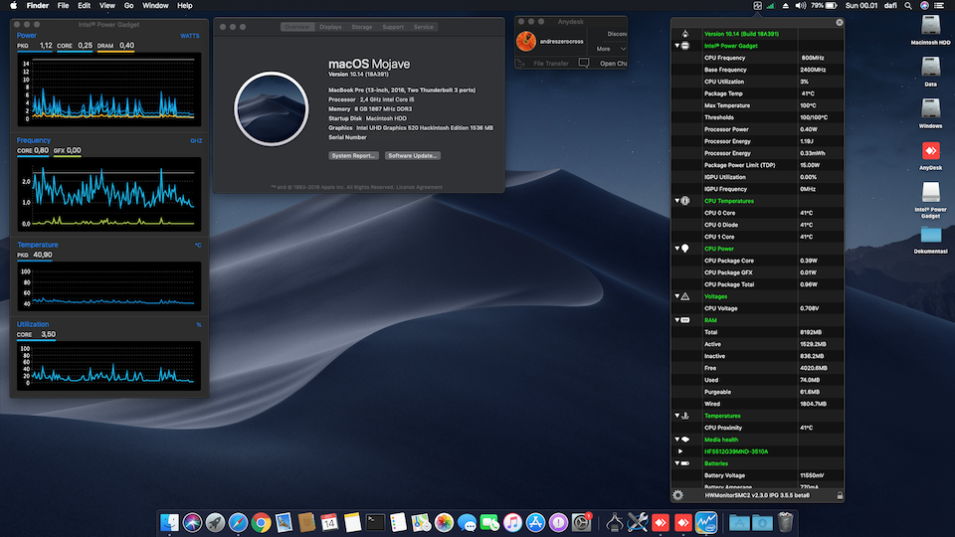Open Dokumentasi folder on desktop
The height and width of the screenshot is (537, 955).
coord(930,240)
